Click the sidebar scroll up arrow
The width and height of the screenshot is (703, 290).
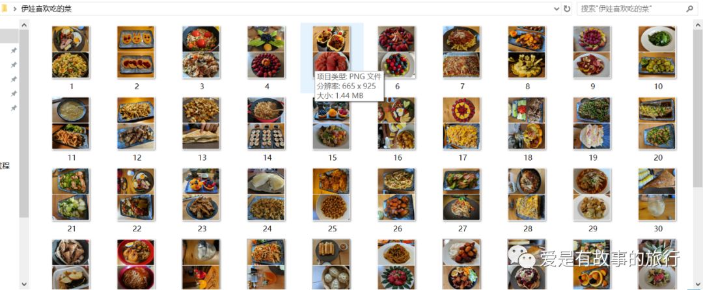point(24,25)
